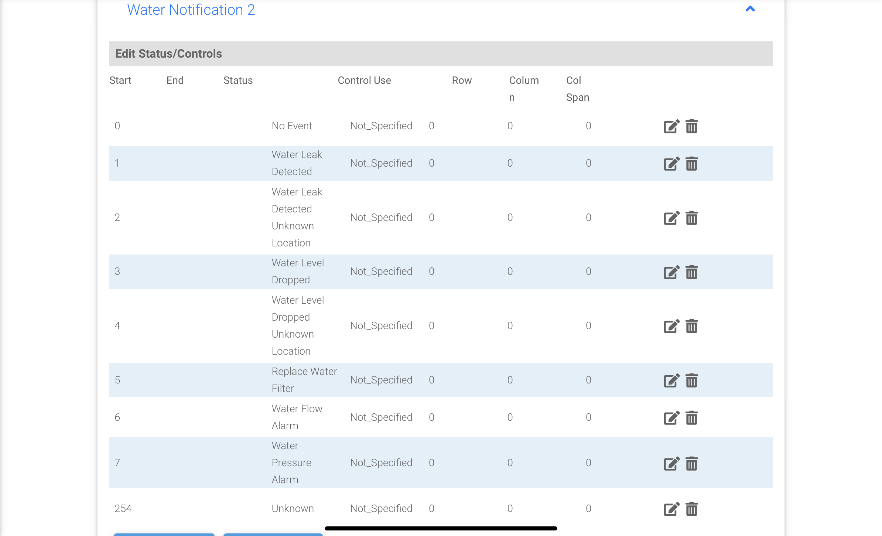This screenshot has width=882, height=536.
Task: Delete the Water Pressure Alarm row
Action: pos(691,464)
